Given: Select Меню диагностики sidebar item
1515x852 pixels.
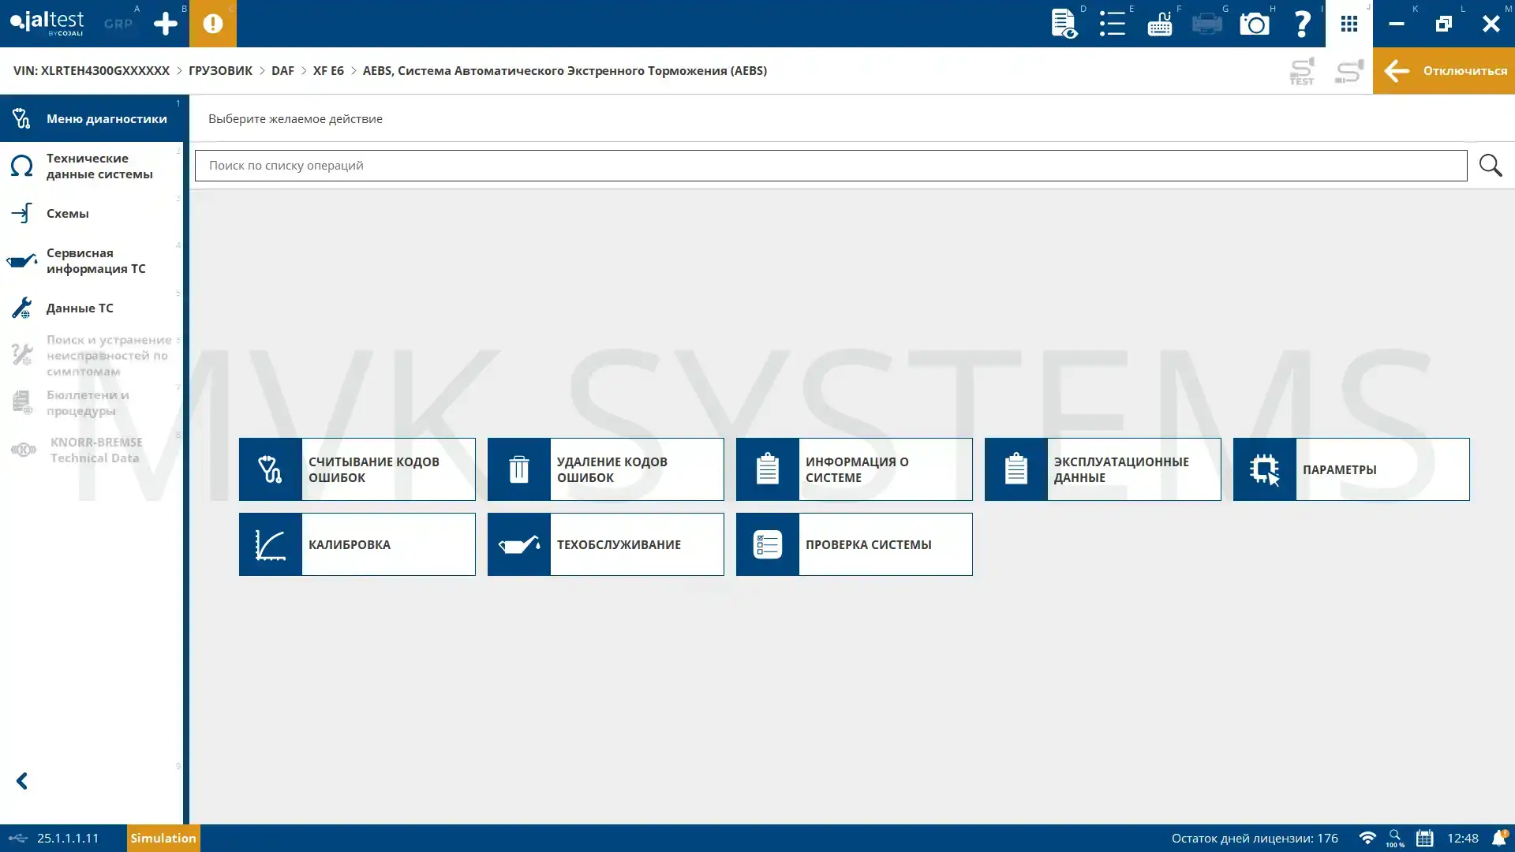Looking at the screenshot, I should [92, 118].
